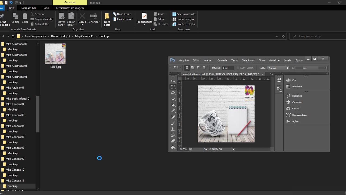Select the Eyedropper tool
Image resolution: width=346 pixels, height=195 pixels.
(x=173, y=111)
